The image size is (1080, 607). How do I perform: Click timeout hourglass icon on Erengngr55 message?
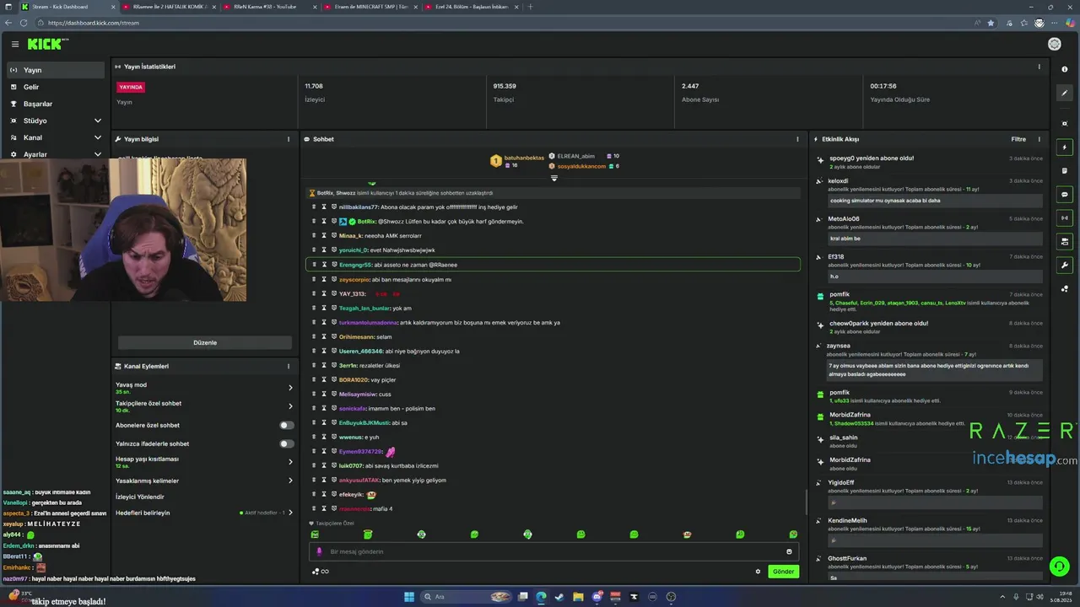coord(324,265)
